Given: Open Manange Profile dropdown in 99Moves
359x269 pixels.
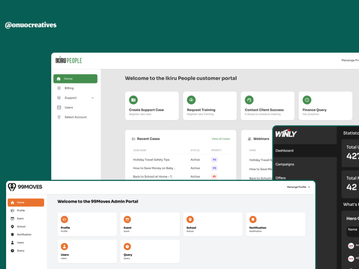Looking at the screenshot, I should [299, 187].
